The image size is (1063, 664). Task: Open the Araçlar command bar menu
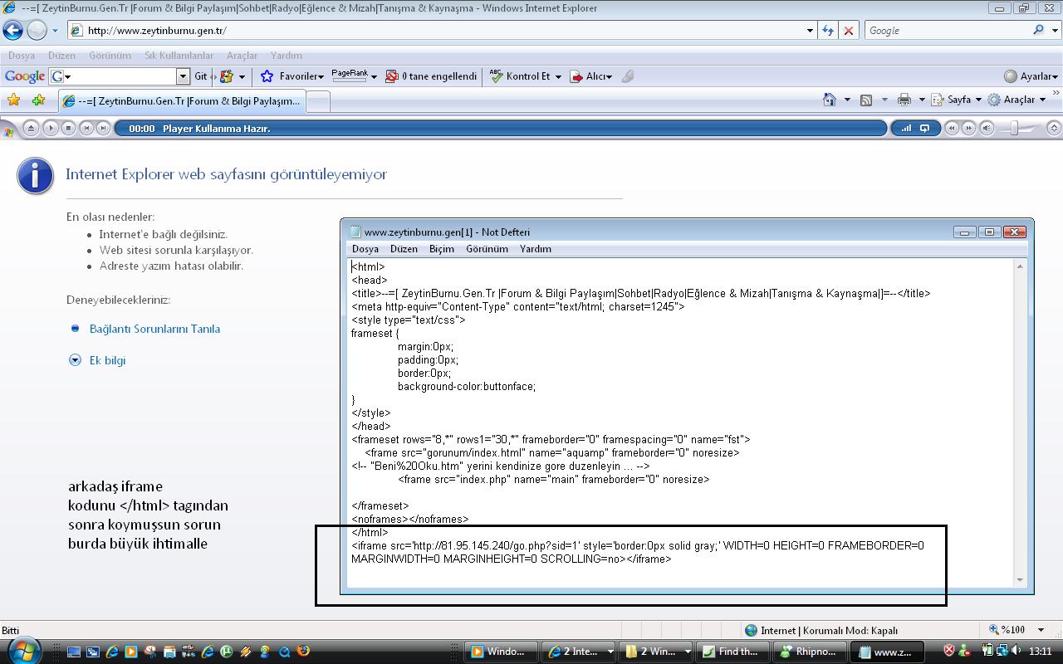(x=1016, y=100)
